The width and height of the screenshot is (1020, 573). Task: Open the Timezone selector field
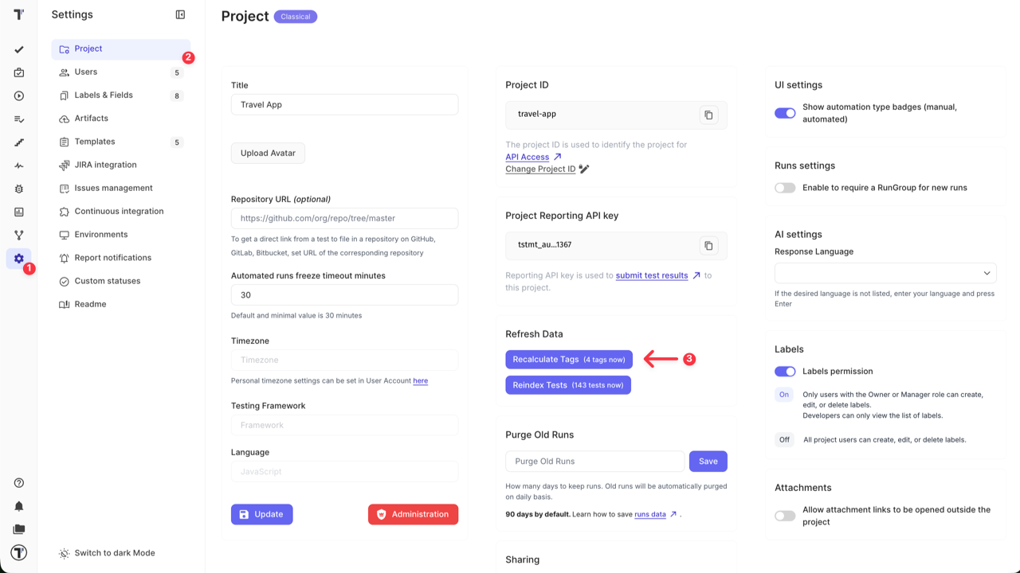point(344,360)
